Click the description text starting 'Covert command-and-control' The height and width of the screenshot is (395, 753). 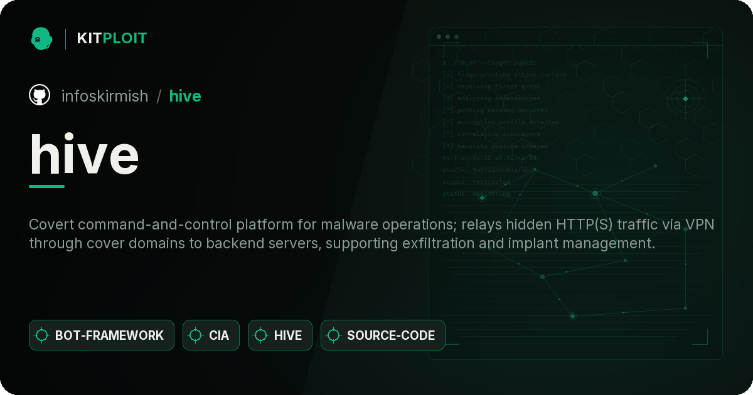coord(371,234)
